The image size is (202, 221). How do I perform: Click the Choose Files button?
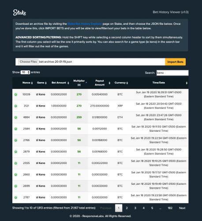point(28,62)
